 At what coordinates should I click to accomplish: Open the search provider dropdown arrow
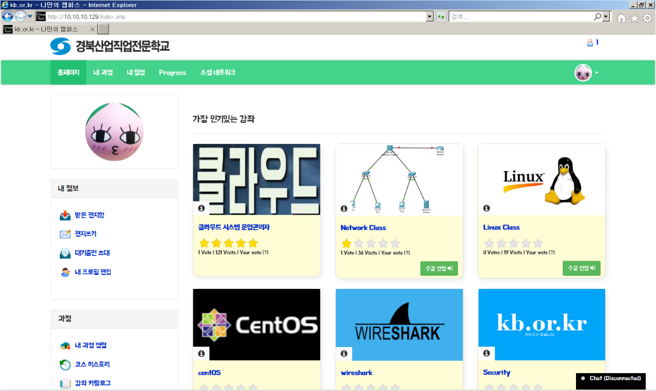[606, 16]
